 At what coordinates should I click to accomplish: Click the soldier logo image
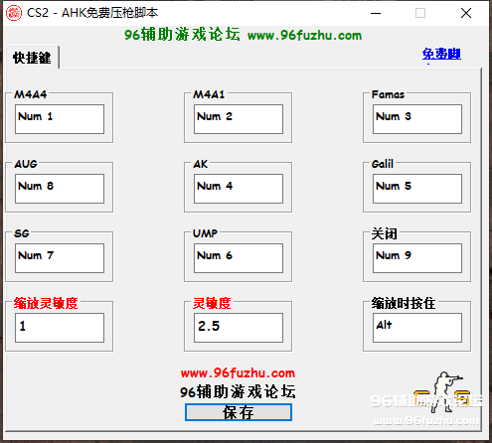pyautogui.click(x=443, y=393)
